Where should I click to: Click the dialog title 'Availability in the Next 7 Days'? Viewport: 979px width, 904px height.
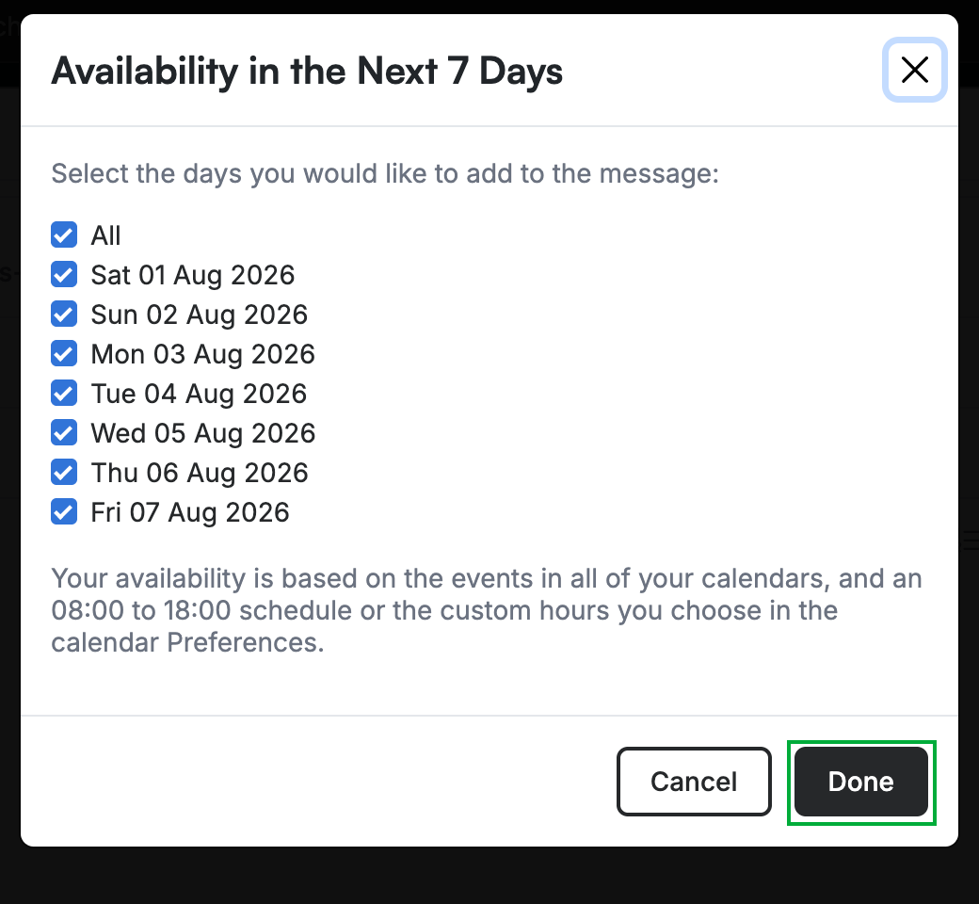tap(307, 72)
